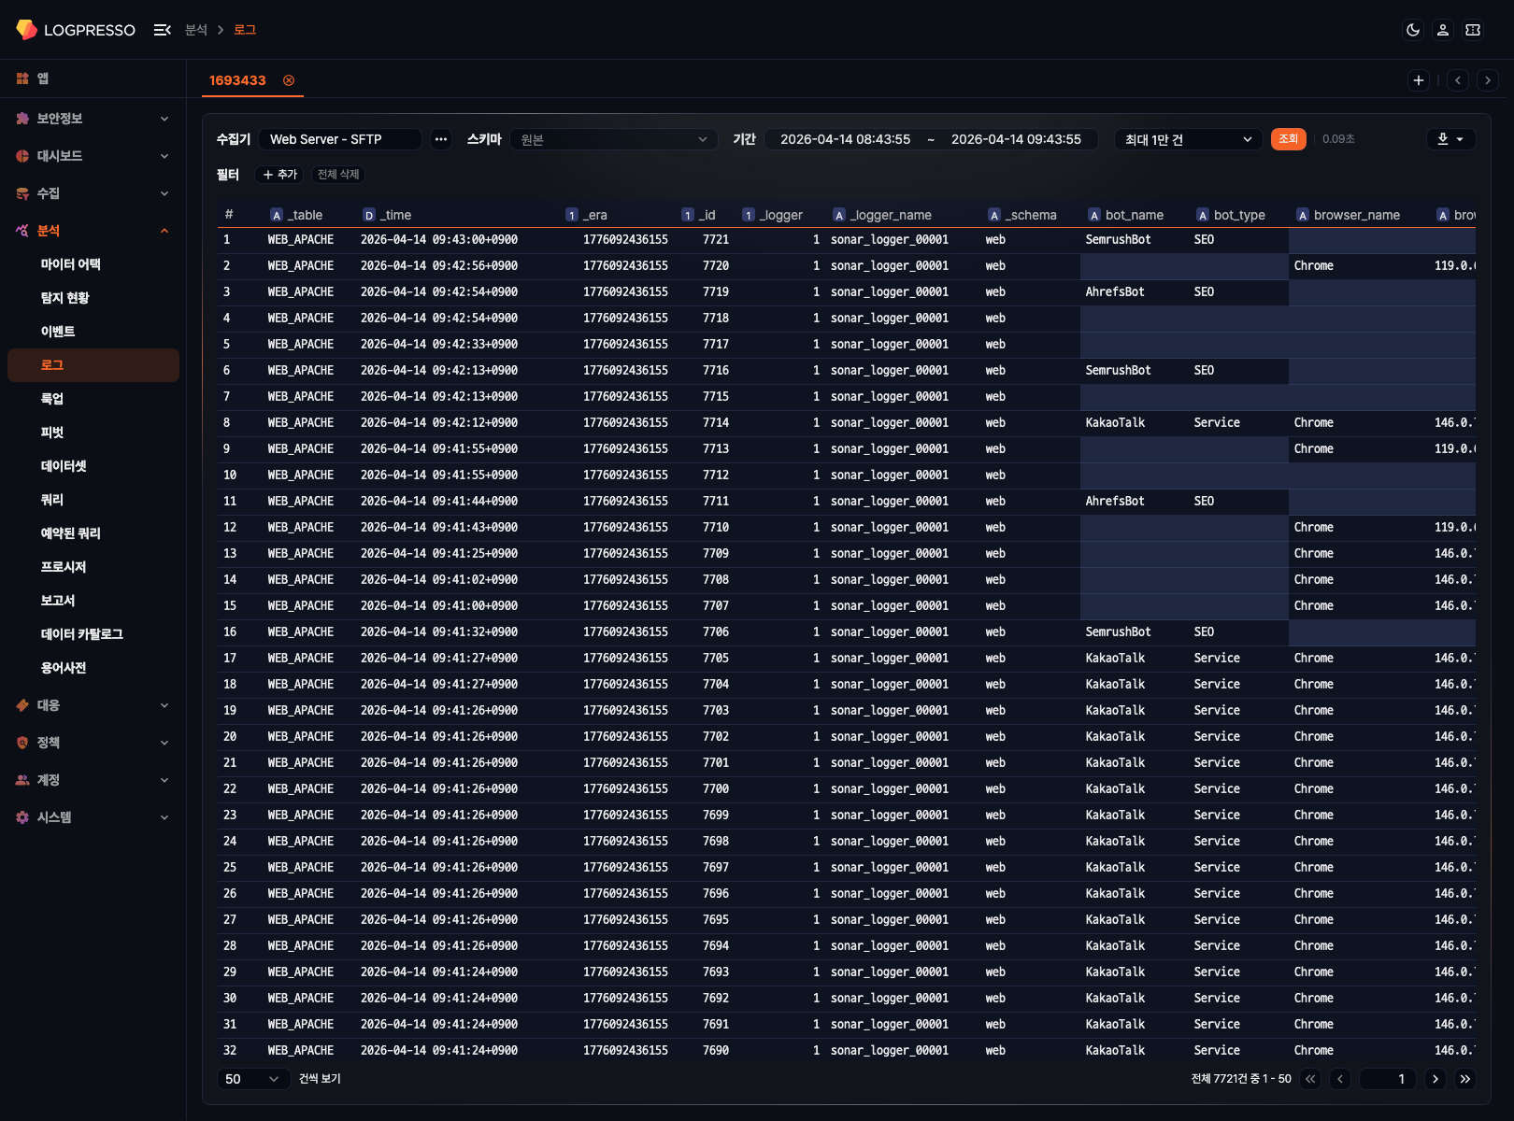The image size is (1514, 1121).
Task: Close the 1693433 query tab
Action: tap(289, 80)
